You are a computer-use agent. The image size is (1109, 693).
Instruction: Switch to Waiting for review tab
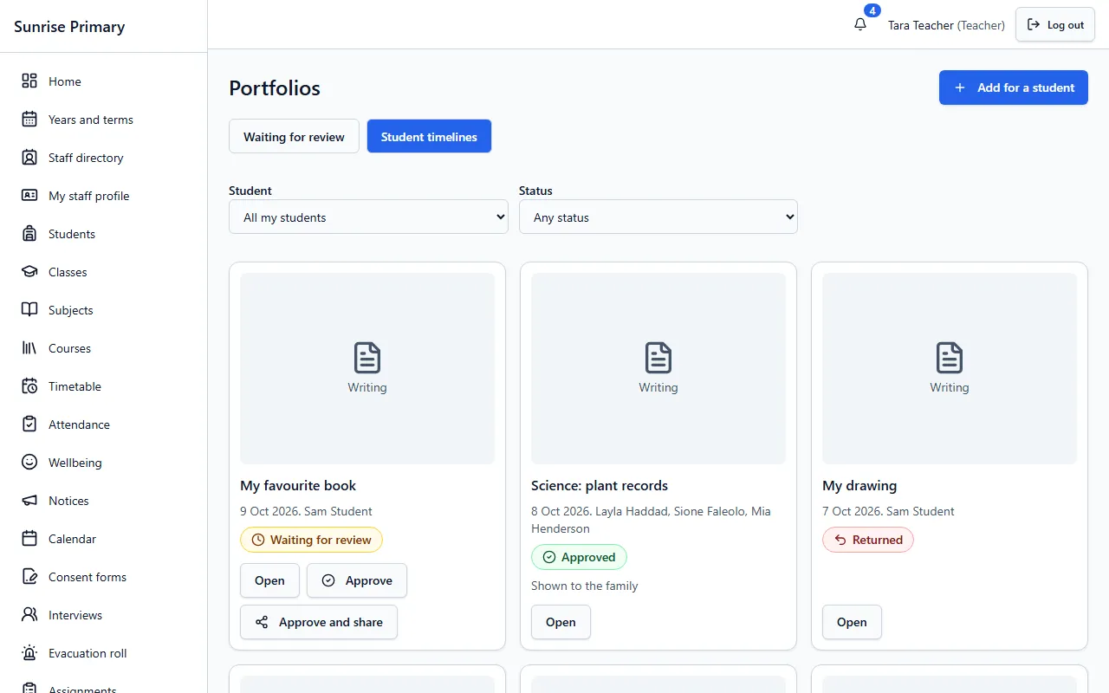(x=294, y=137)
